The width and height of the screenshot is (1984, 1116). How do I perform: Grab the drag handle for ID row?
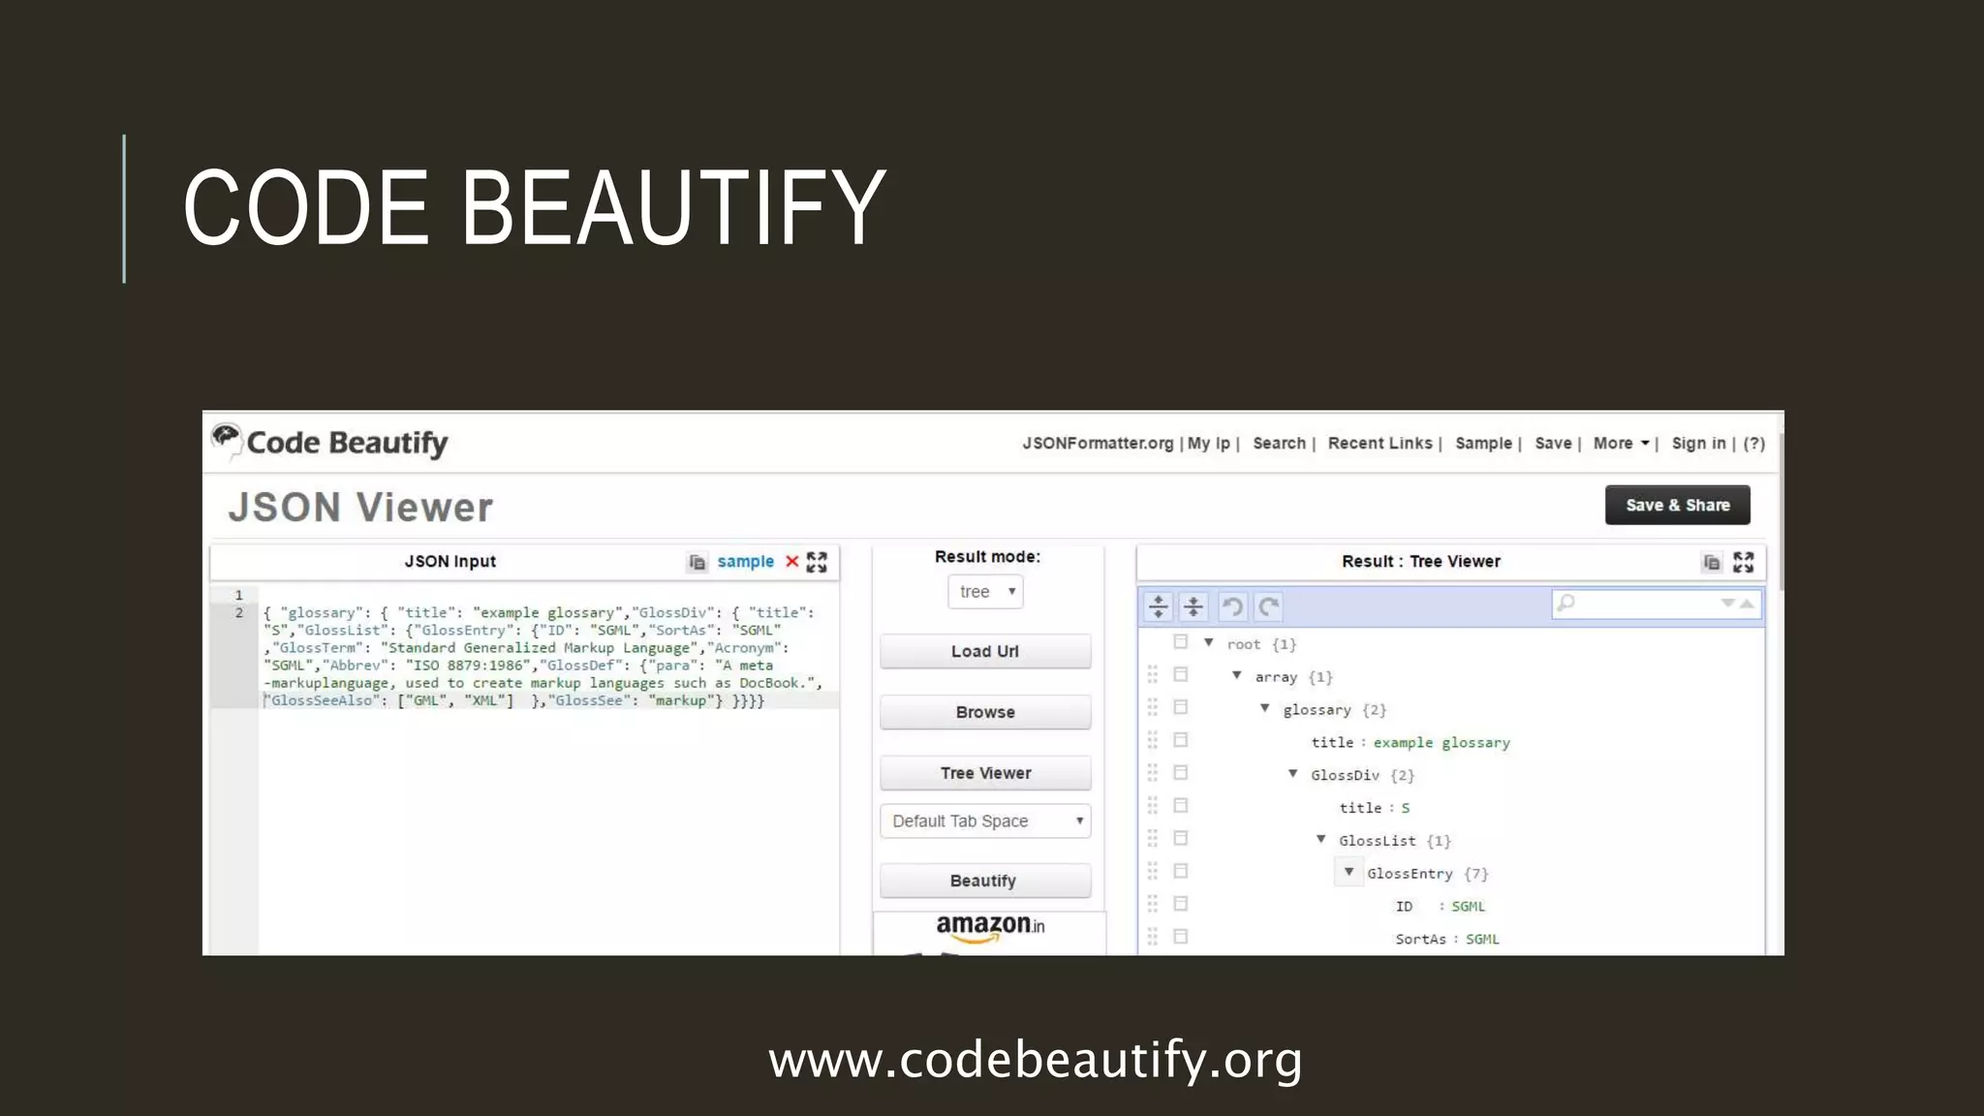click(x=1152, y=905)
